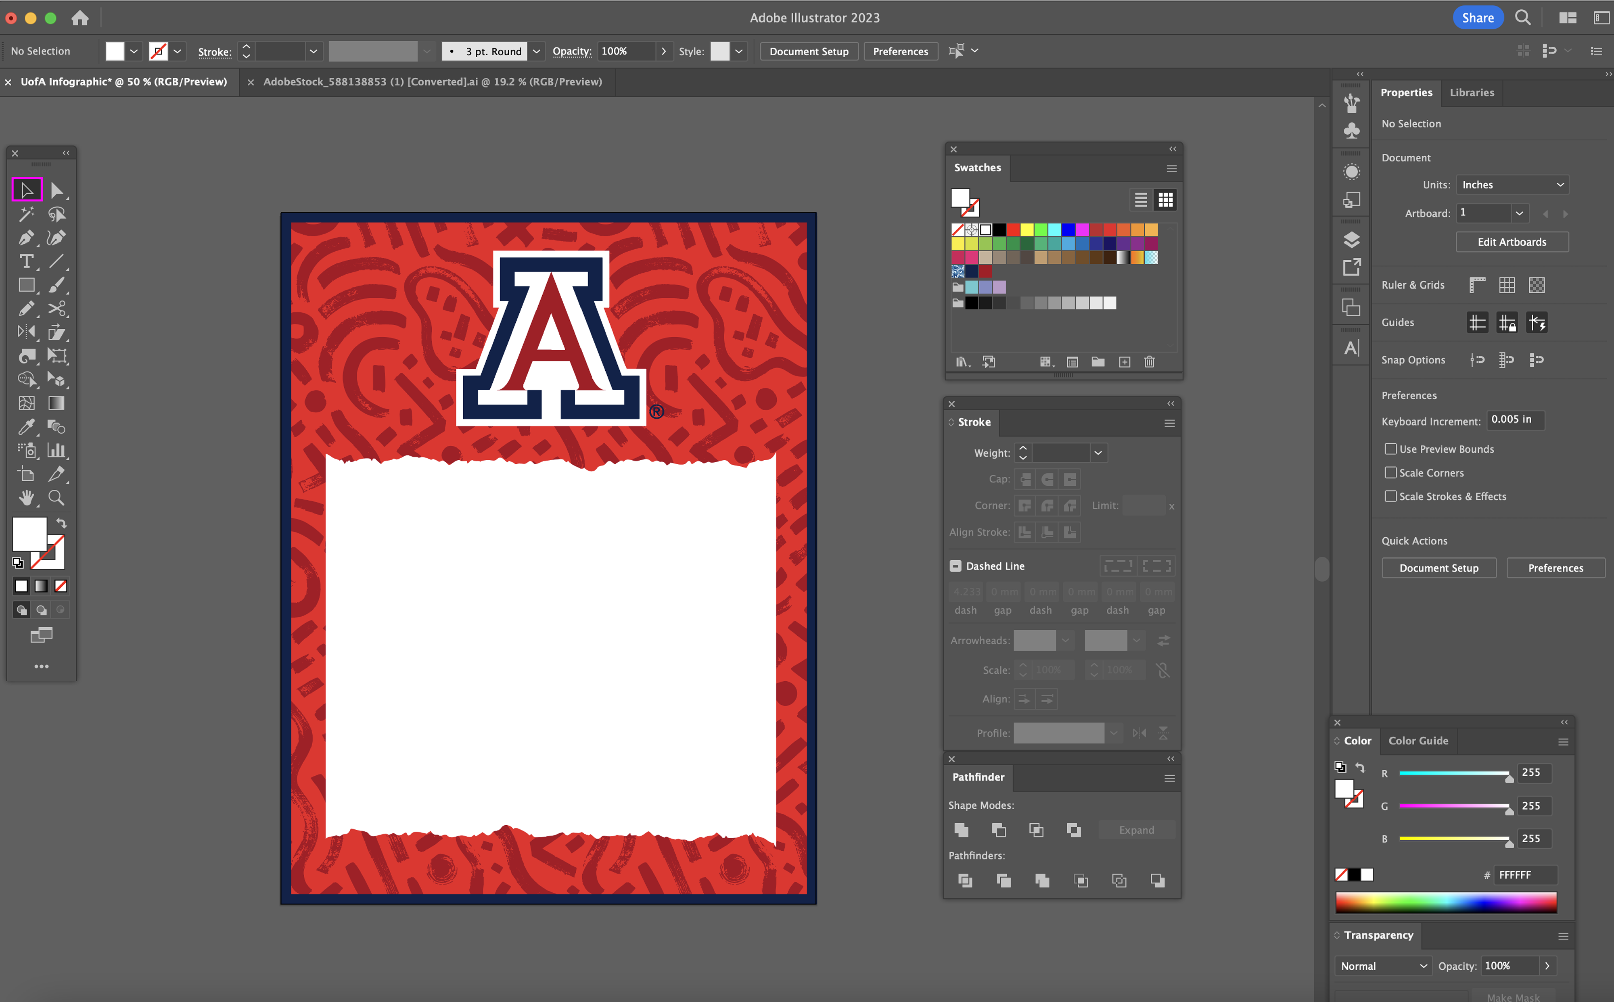Open the Normal blending mode dropdown
This screenshot has height=1002, width=1614.
click(x=1383, y=966)
